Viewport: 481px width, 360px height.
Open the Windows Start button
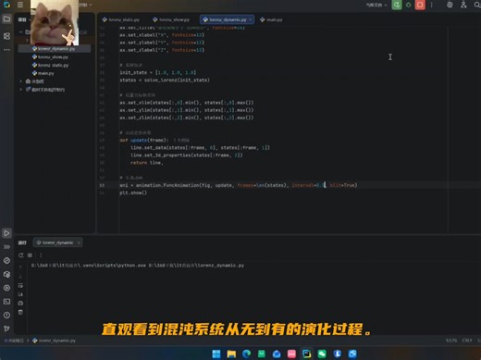[x=216, y=354]
